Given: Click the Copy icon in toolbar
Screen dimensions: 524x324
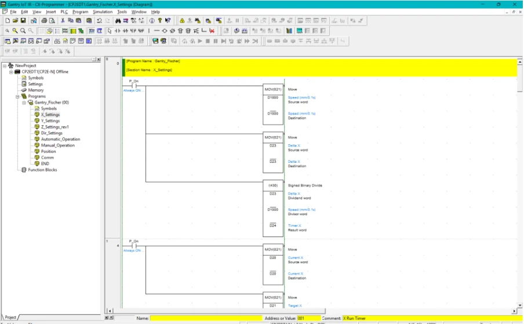Looking at the screenshot, I should tap(71, 21).
